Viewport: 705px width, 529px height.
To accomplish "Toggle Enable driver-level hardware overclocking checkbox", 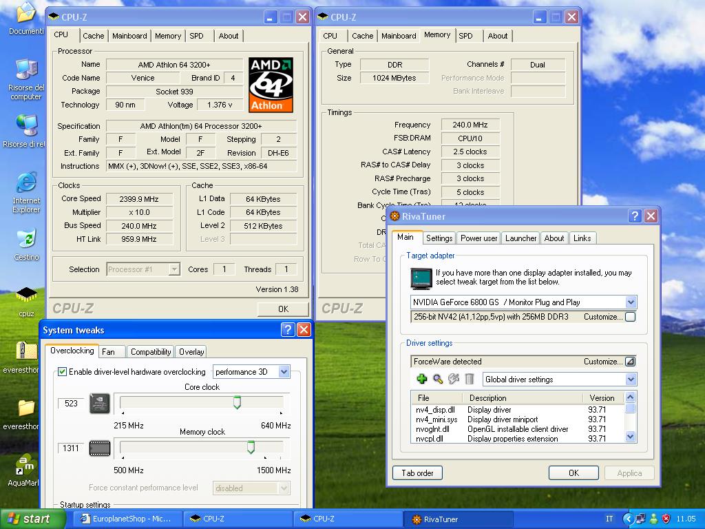I will tap(63, 371).
